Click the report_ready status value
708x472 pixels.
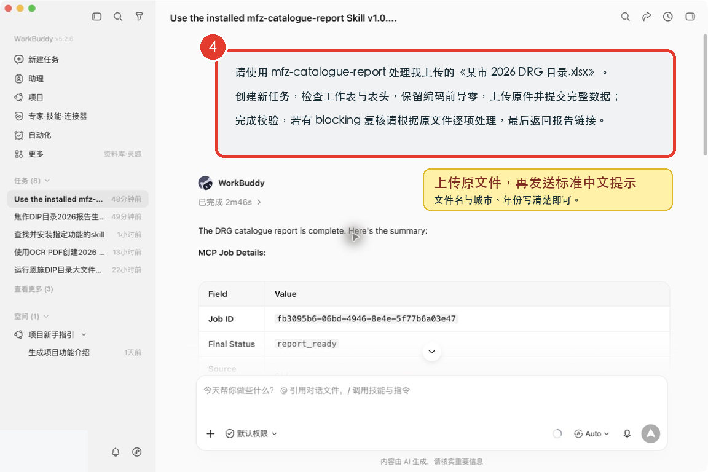(307, 344)
